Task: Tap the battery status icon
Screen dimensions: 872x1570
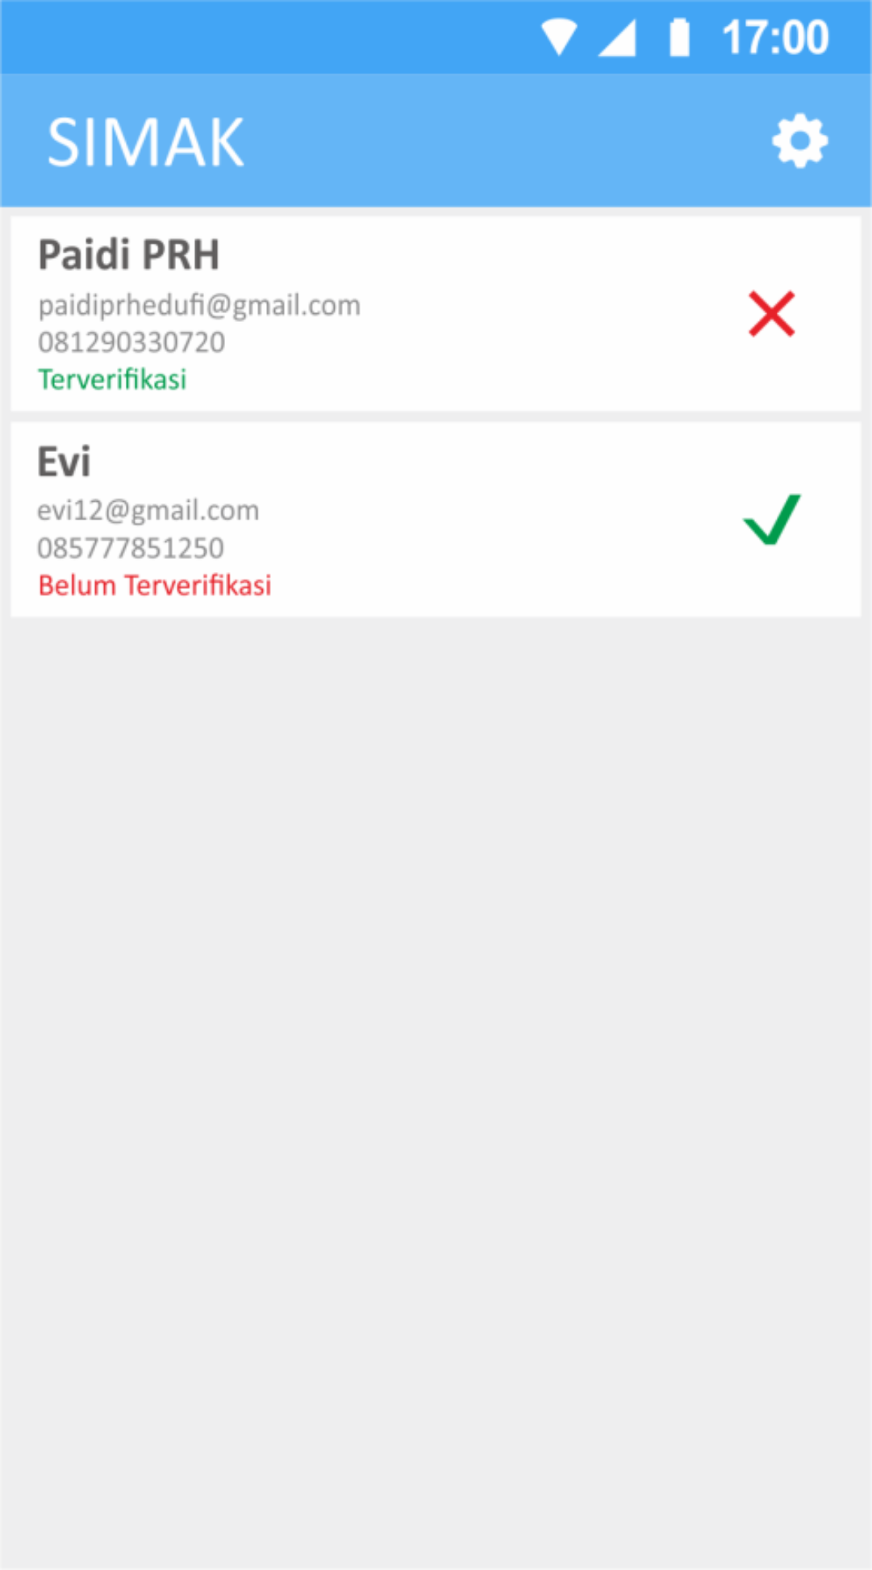Action: (679, 38)
